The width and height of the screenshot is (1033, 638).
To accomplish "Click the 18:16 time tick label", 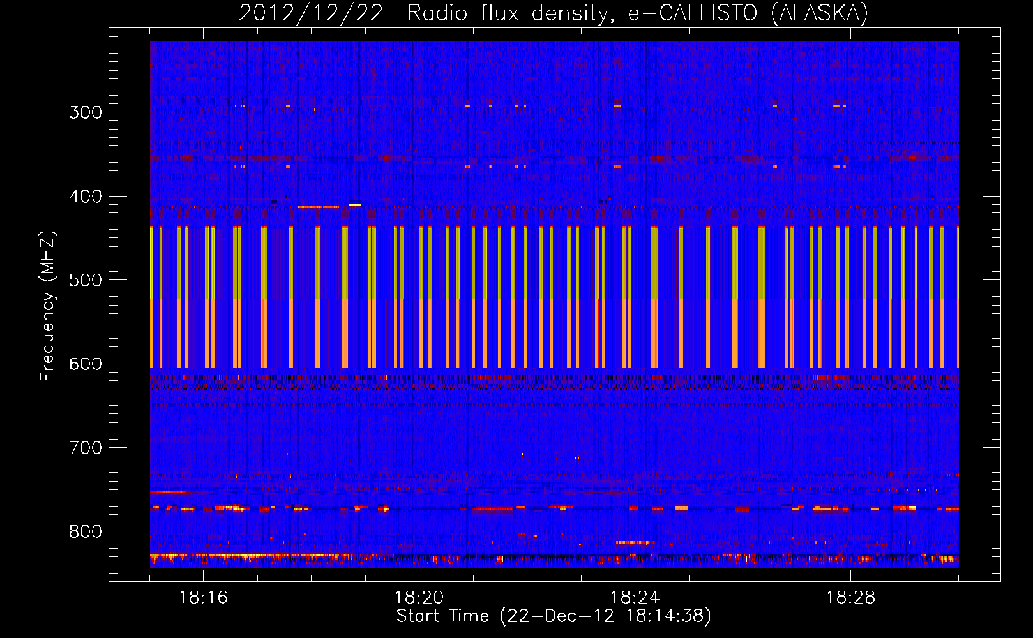I will [203, 598].
